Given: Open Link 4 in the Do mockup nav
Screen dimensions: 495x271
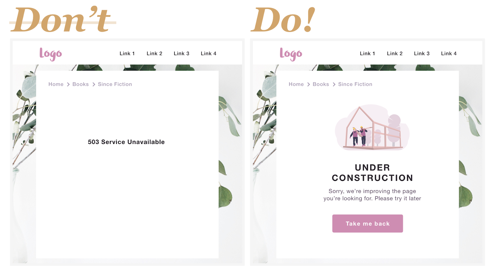Looking at the screenshot, I should pos(449,54).
